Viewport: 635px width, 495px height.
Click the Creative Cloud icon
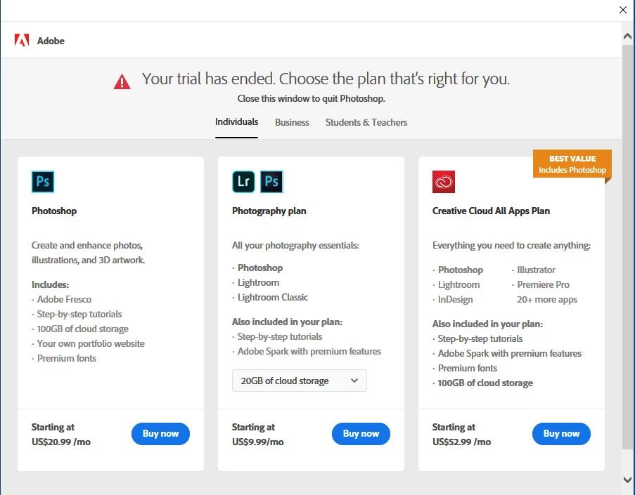444,182
